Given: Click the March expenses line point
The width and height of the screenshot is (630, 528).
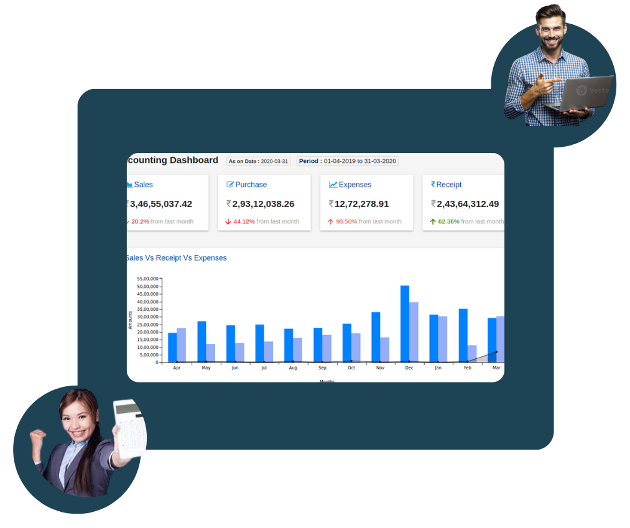Looking at the screenshot, I should 497,351.
